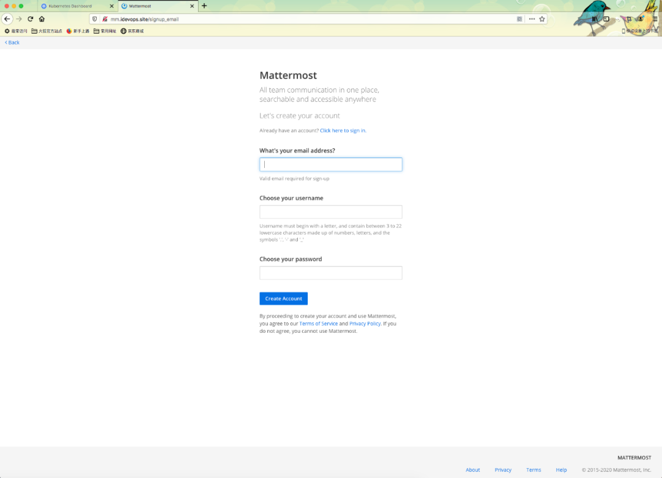Follow the 'Click here to sign in' link
This screenshot has height=478, width=662.
[343, 131]
